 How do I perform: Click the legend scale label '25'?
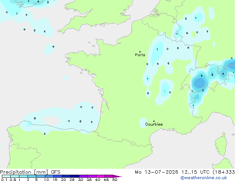point(72,180)
